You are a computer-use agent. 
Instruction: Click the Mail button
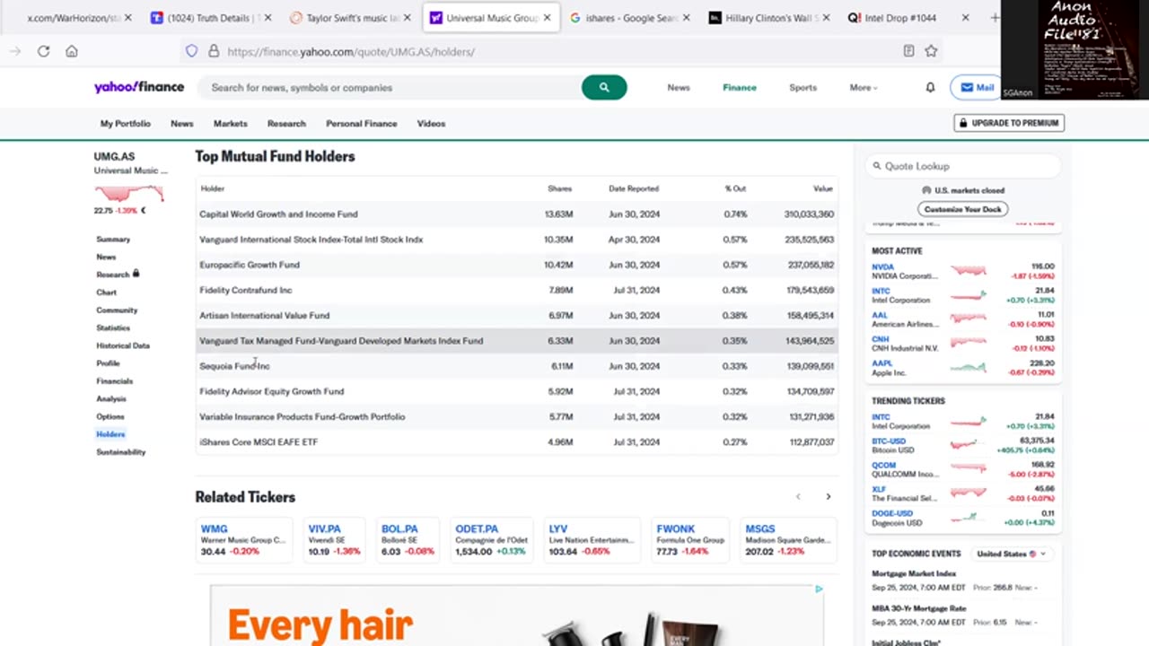(x=977, y=87)
